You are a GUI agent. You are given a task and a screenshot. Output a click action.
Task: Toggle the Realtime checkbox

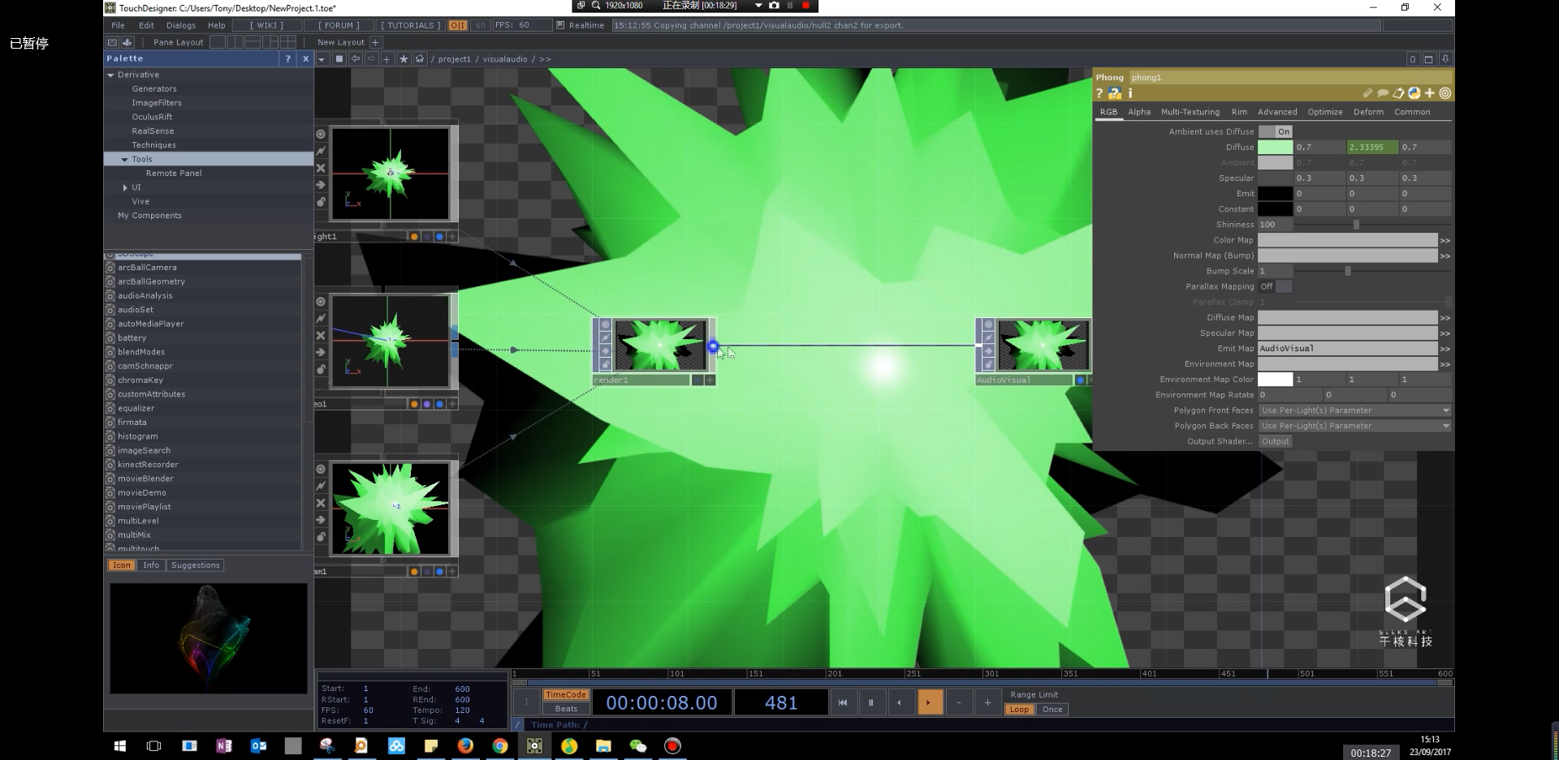tap(560, 25)
